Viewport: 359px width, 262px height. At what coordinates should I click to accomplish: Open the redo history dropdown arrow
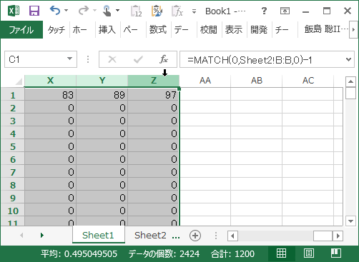coord(94,11)
